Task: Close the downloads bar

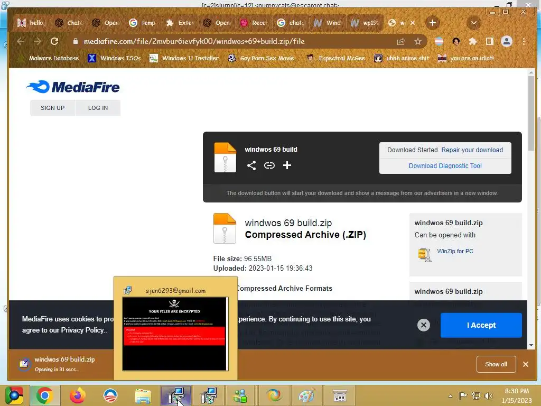Action: [526, 364]
